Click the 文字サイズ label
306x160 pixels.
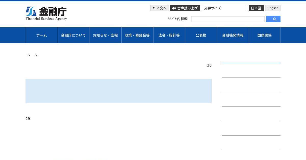[212, 8]
